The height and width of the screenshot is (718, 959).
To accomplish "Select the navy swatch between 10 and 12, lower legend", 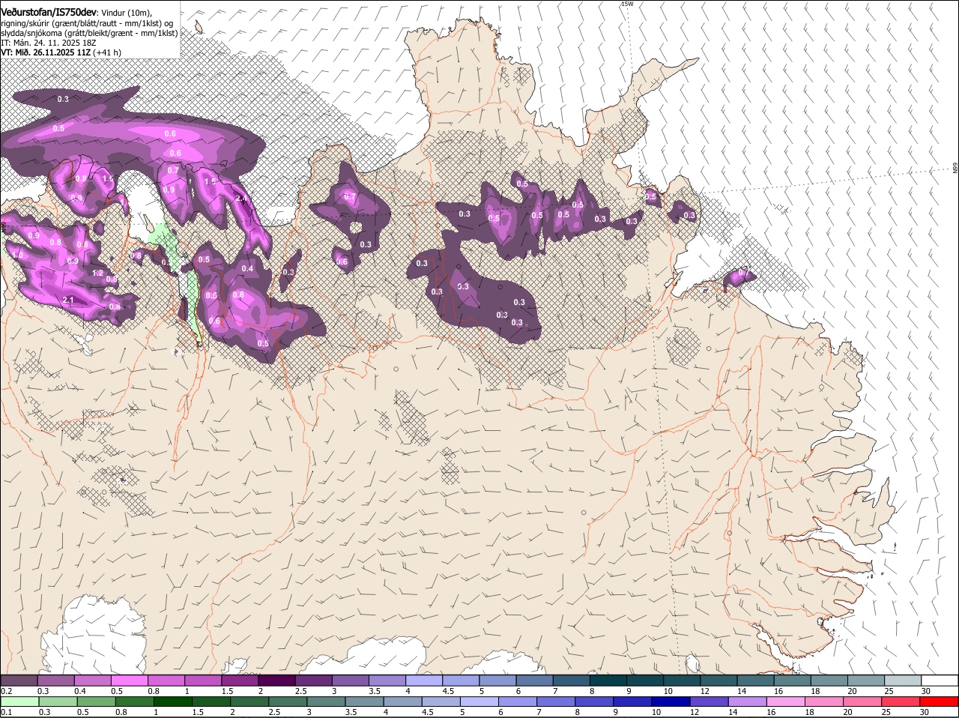I will click(671, 702).
